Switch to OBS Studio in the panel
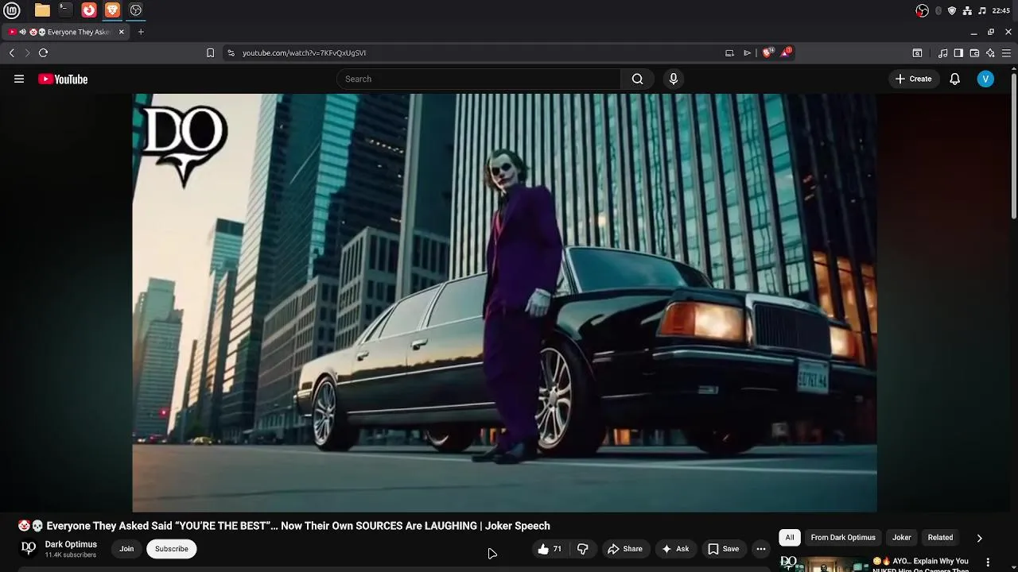 pyautogui.click(x=136, y=10)
